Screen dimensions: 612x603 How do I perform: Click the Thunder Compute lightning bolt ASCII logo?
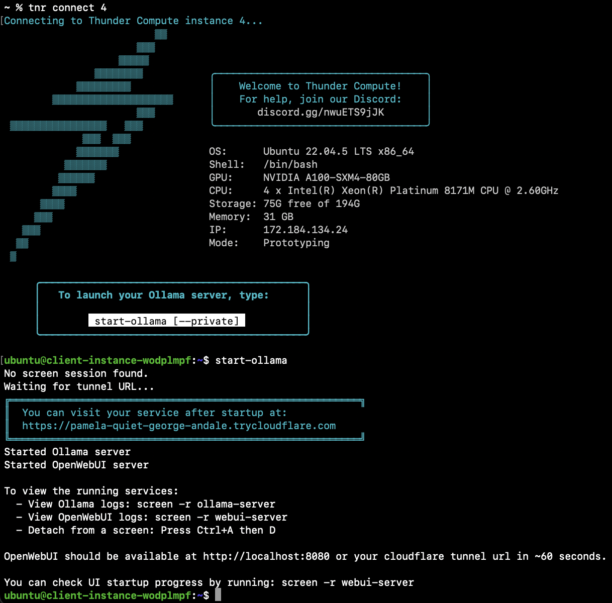pyautogui.click(x=91, y=145)
